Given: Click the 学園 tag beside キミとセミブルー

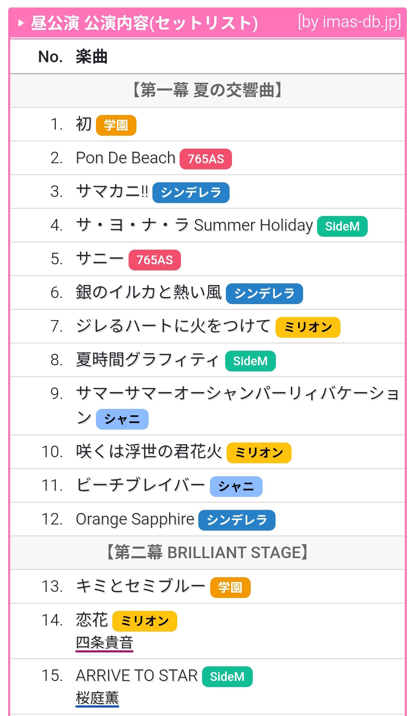Looking at the screenshot, I should pyautogui.click(x=230, y=587).
